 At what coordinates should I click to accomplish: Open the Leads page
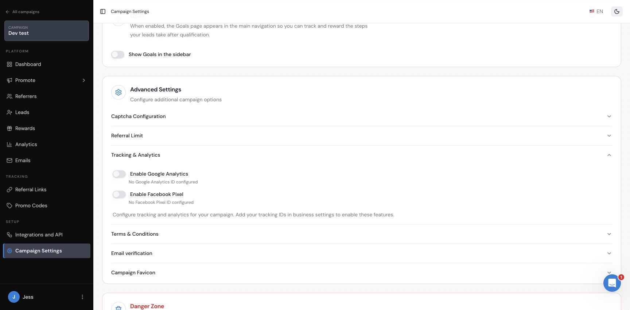(x=47, y=112)
